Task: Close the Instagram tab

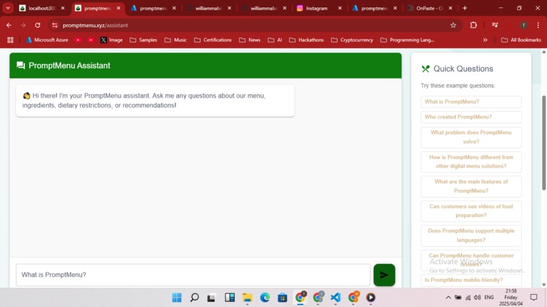Action: tap(340, 8)
